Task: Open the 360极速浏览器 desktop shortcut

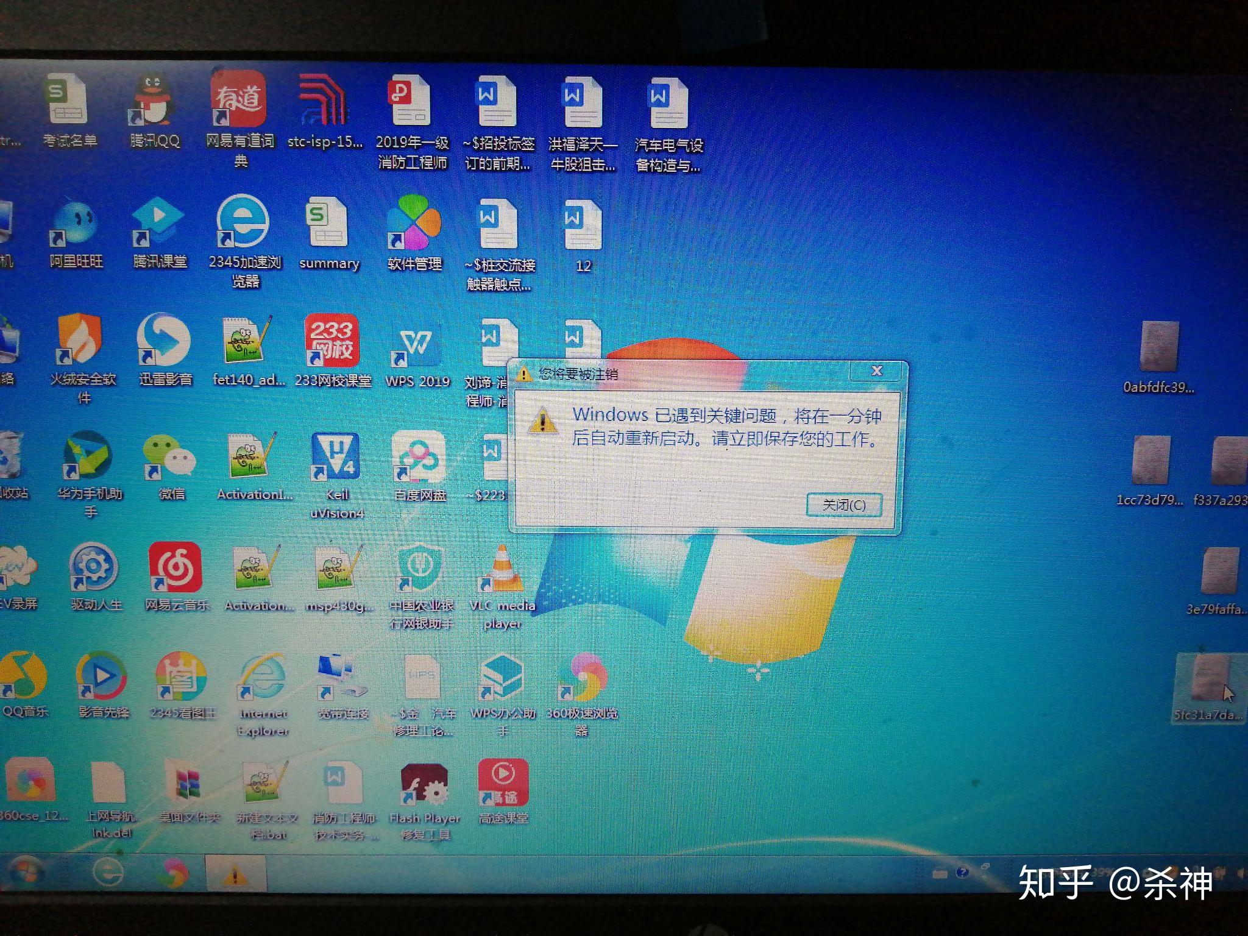Action: coord(582,695)
